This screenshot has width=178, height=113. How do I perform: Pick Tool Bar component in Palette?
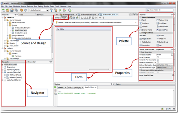point(144,27)
